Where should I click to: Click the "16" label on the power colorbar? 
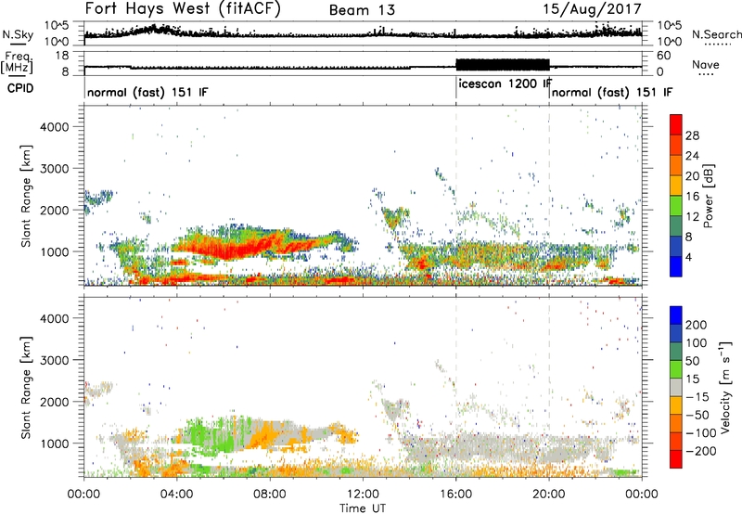click(692, 197)
